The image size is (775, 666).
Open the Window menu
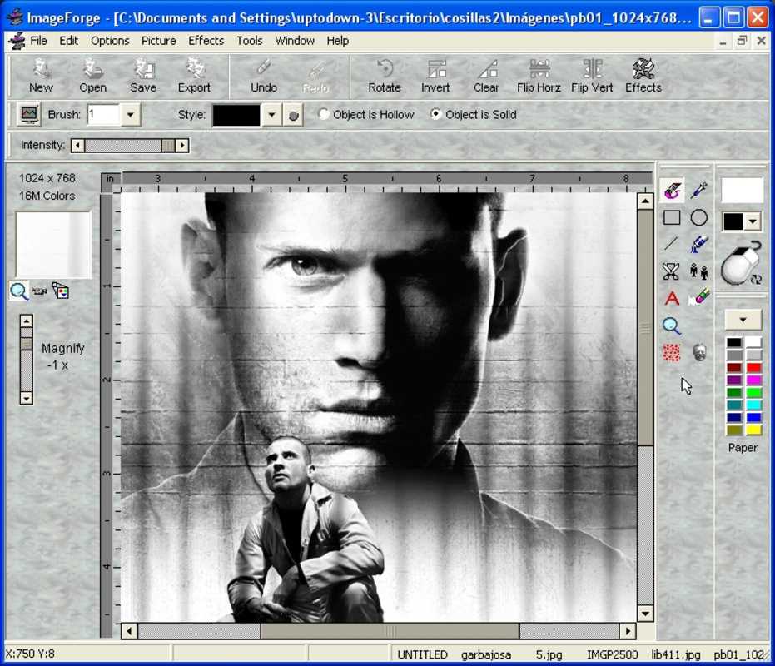point(295,41)
